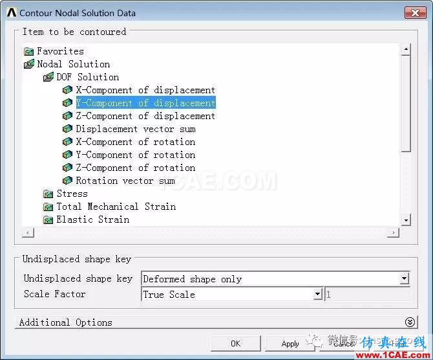Image resolution: width=433 pixels, height=360 pixels.
Task: Click the OK button
Action: pyautogui.click(x=235, y=344)
